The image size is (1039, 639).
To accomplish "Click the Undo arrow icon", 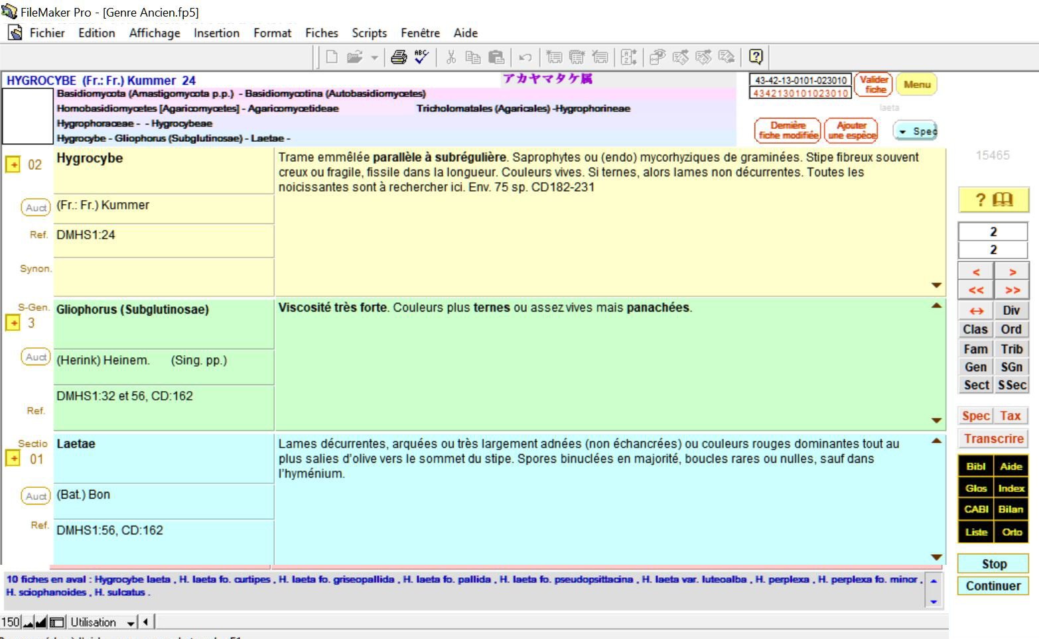I will click(x=525, y=57).
